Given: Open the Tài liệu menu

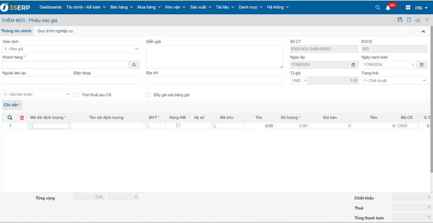Looking at the screenshot, I should point(225,7).
